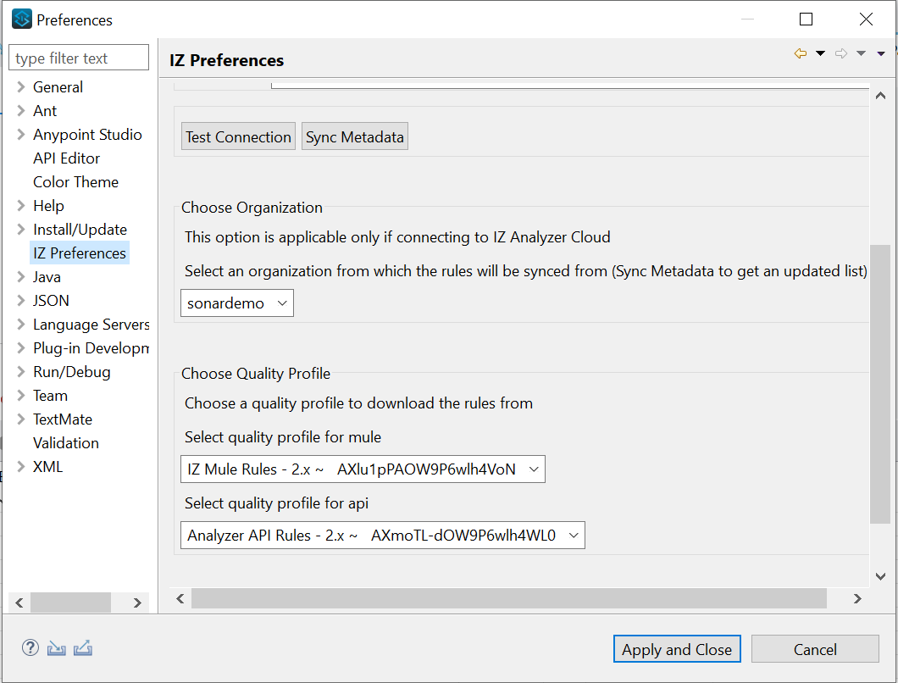Open the forward history dropdown arrow
The image size is (898, 683).
click(861, 53)
